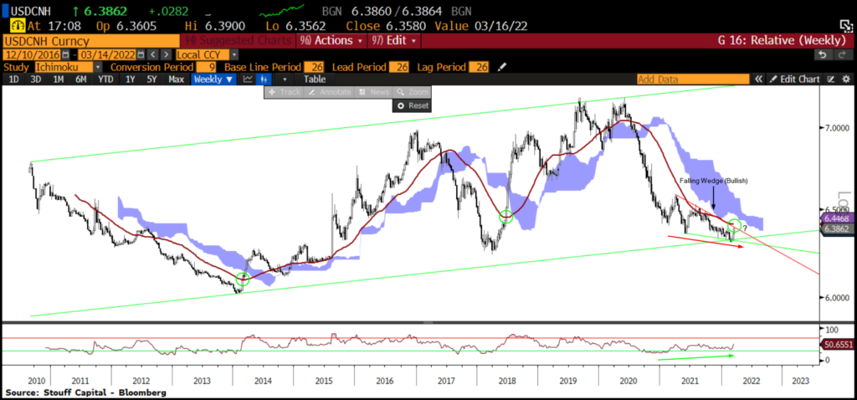Click the annotation edit icon beside gear
The height and width of the screenshot is (400, 857).
click(x=831, y=79)
